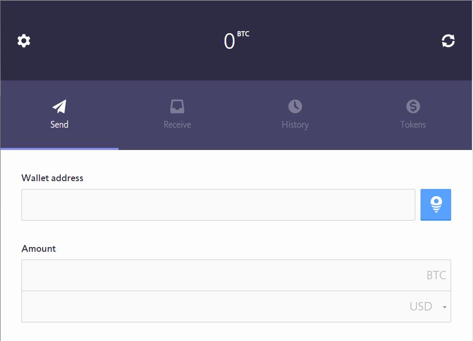Click the clock History icon
Screen dimensions: 473x341
[x=295, y=106]
